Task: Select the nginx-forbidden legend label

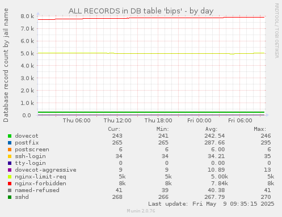Action: [x=40, y=184]
